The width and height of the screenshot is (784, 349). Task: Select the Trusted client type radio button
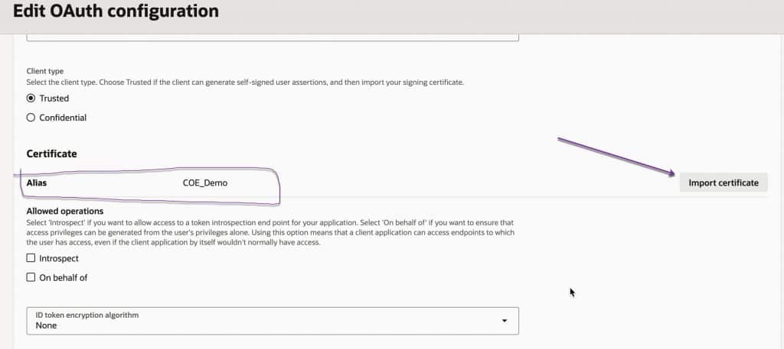click(x=31, y=99)
